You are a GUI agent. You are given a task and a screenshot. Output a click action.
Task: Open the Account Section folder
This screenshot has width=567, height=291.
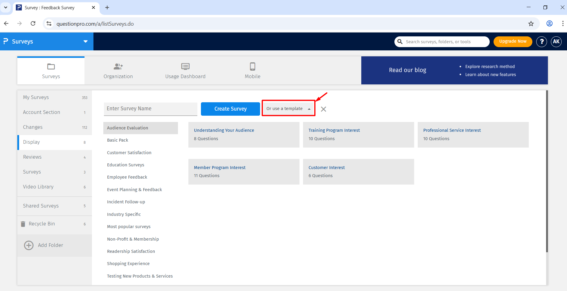(x=55, y=112)
